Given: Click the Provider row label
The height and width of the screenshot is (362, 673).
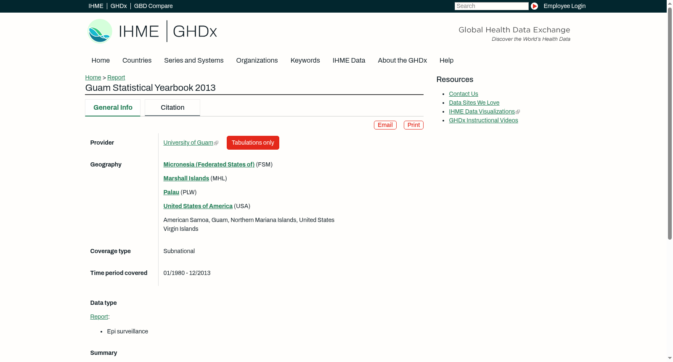Looking at the screenshot, I should [102, 143].
